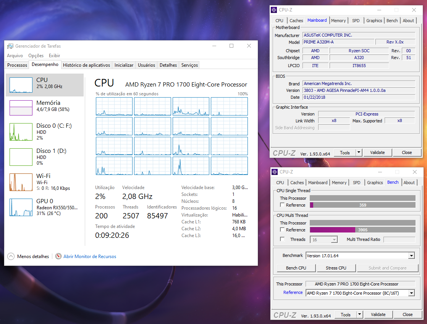Click the Resource Monitor gauge icon
The height and width of the screenshot is (324, 427).
click(x=58, y=256)
